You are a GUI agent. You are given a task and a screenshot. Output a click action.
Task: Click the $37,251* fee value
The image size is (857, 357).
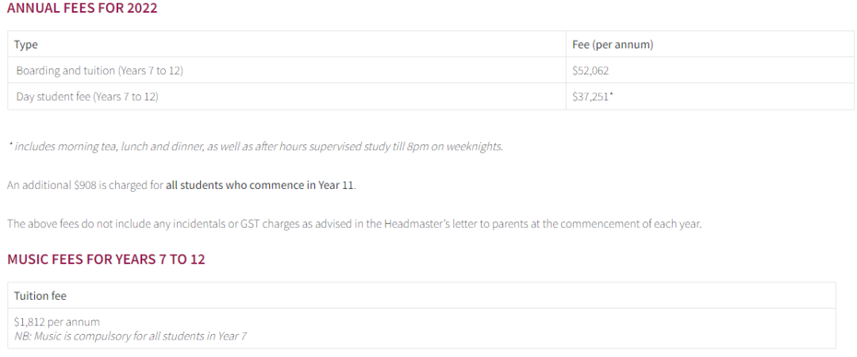592,97
